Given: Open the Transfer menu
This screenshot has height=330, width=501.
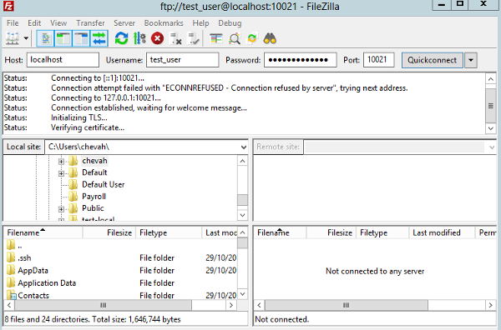Looking at the screenshot, I should 90,23.
